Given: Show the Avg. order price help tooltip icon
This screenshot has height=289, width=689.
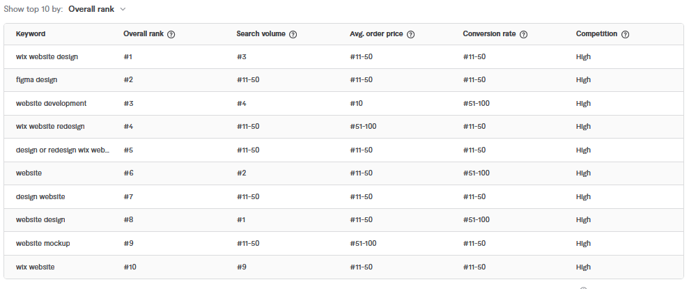Looking at the screenshot, I should coord(411,34).
